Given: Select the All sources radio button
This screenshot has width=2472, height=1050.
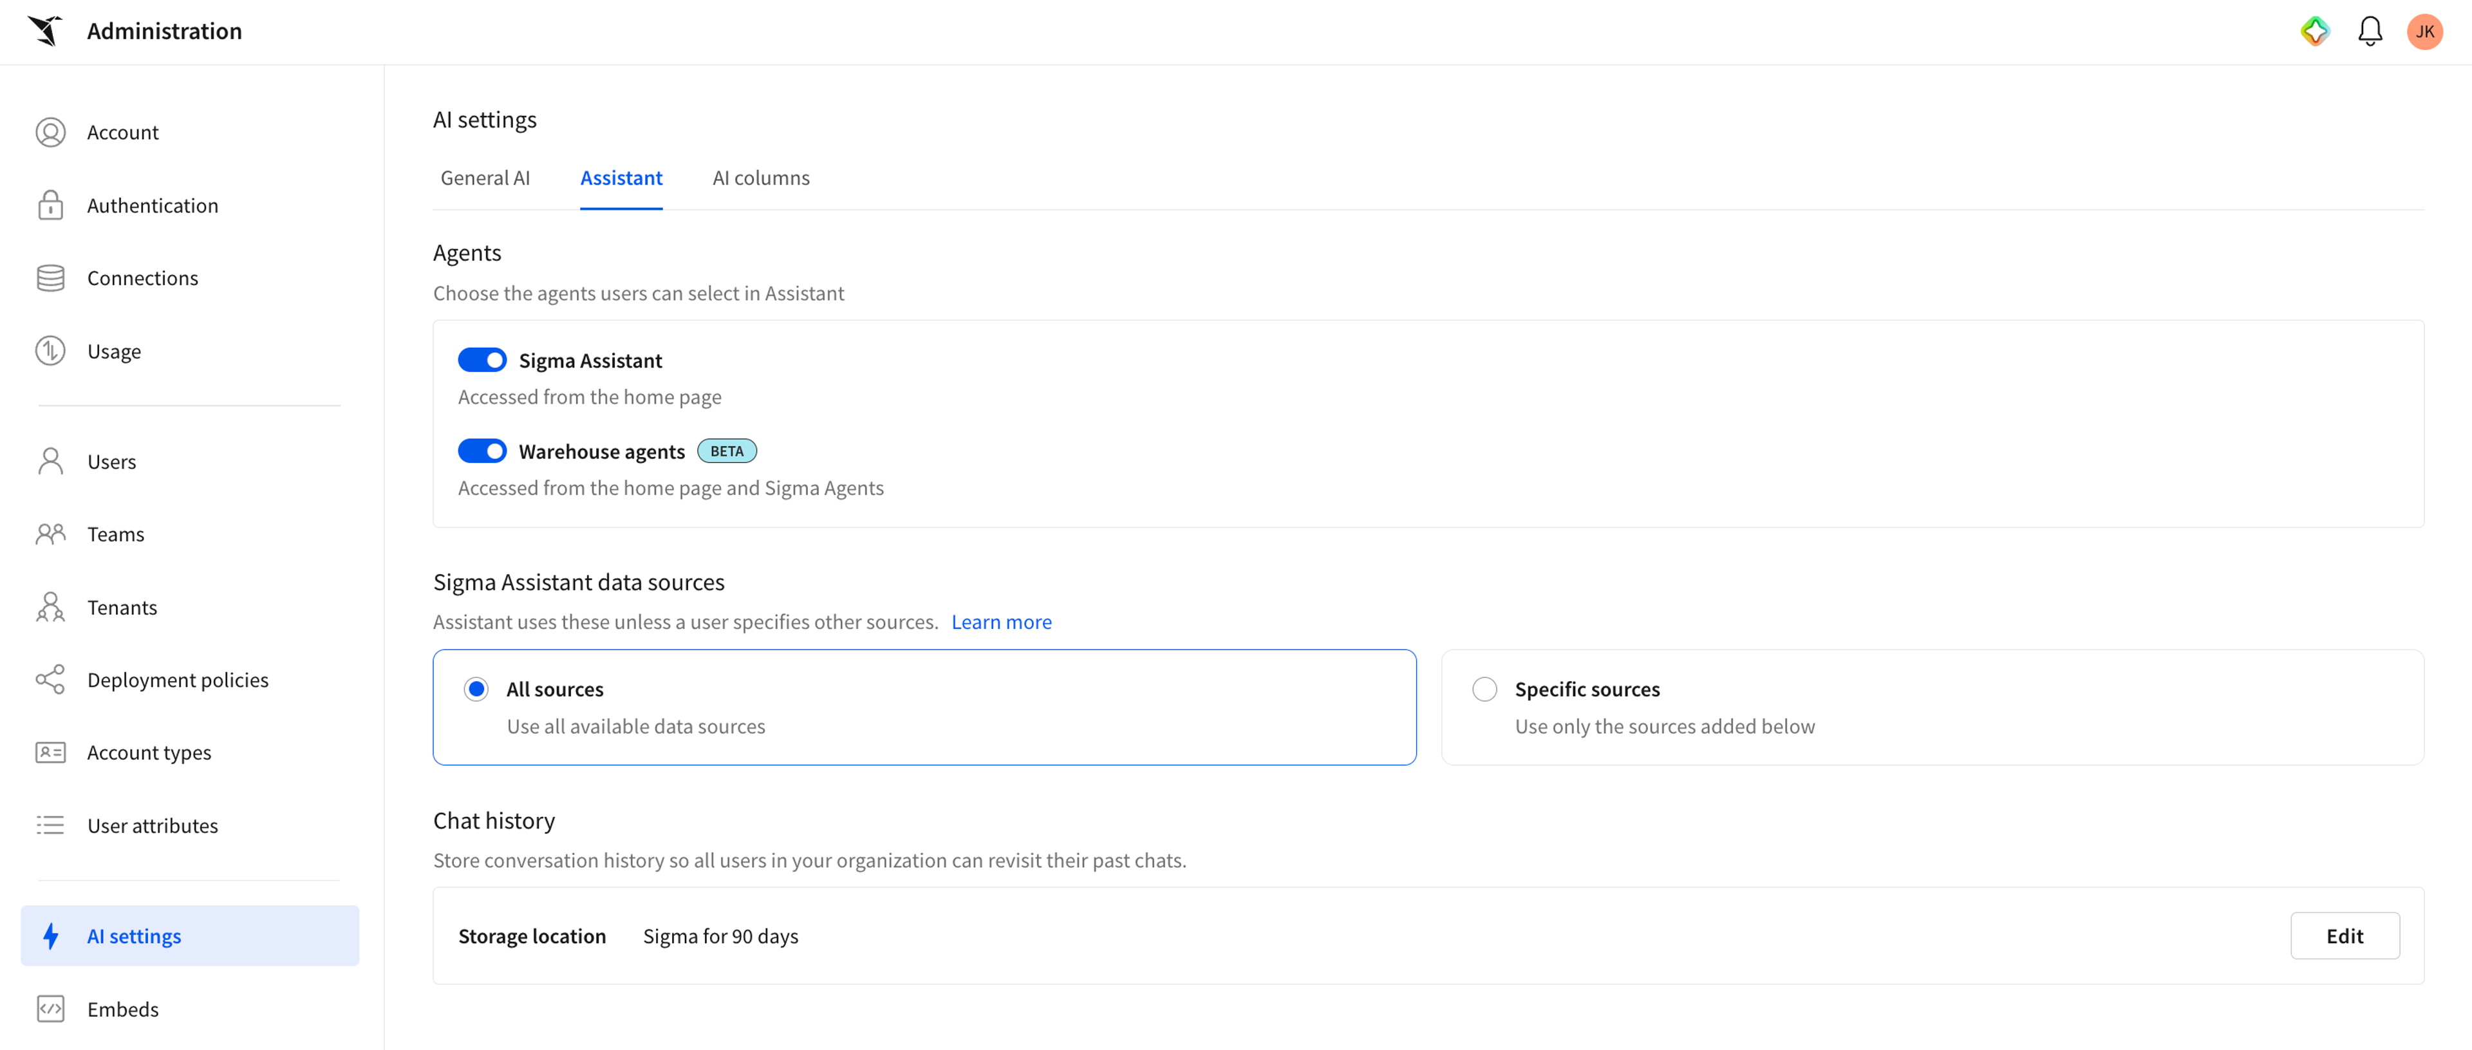Looking at the screenshot, I should point(476,689).
